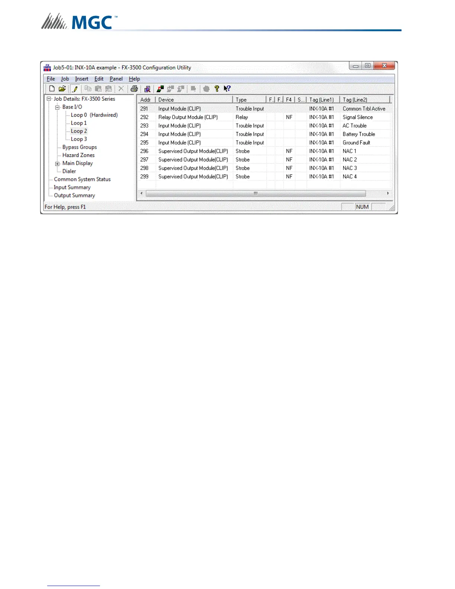Select Common System Status in tree

(82, 179)
